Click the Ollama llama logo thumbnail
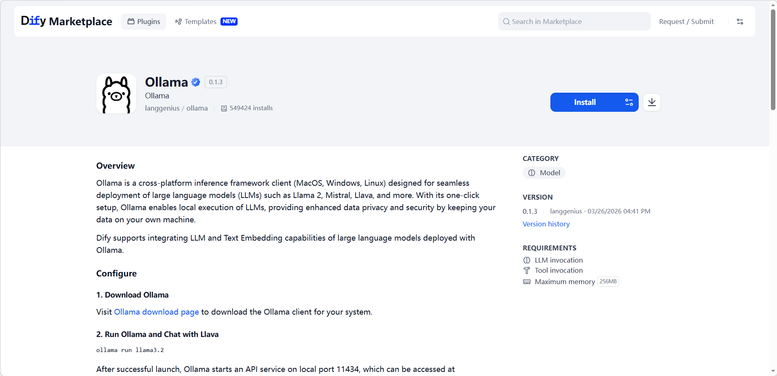 [x=116, y=93]
